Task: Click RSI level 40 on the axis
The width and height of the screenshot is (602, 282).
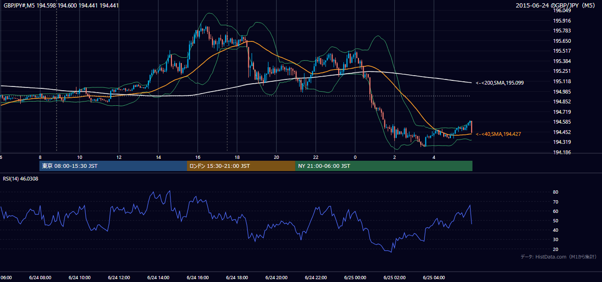Action: point(555,230)
